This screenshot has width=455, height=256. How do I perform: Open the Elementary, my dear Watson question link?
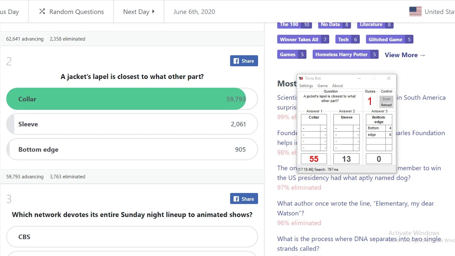point(355,208)
